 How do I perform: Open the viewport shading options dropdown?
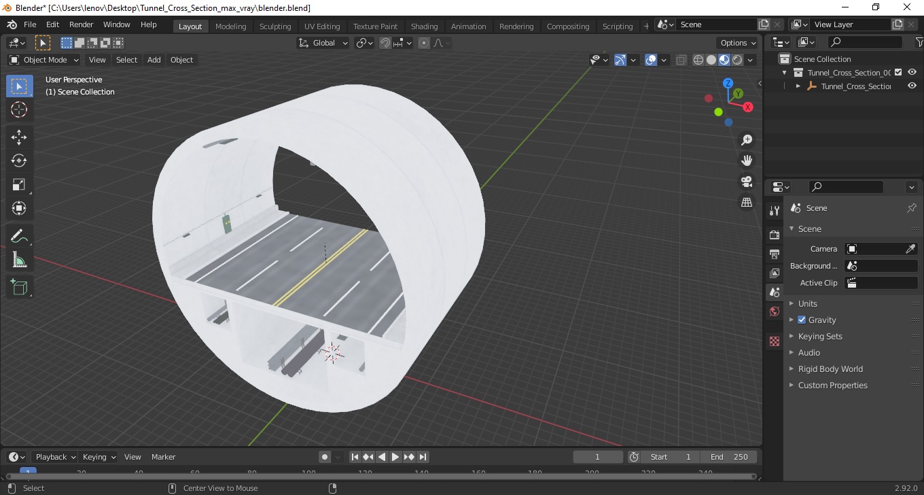pos(751,60)
